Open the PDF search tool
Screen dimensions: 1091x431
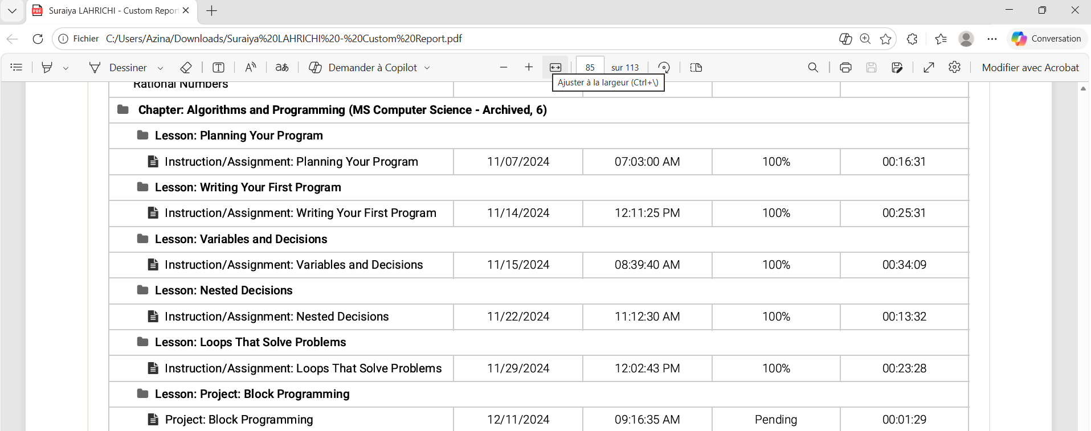[x=813, y=67]
